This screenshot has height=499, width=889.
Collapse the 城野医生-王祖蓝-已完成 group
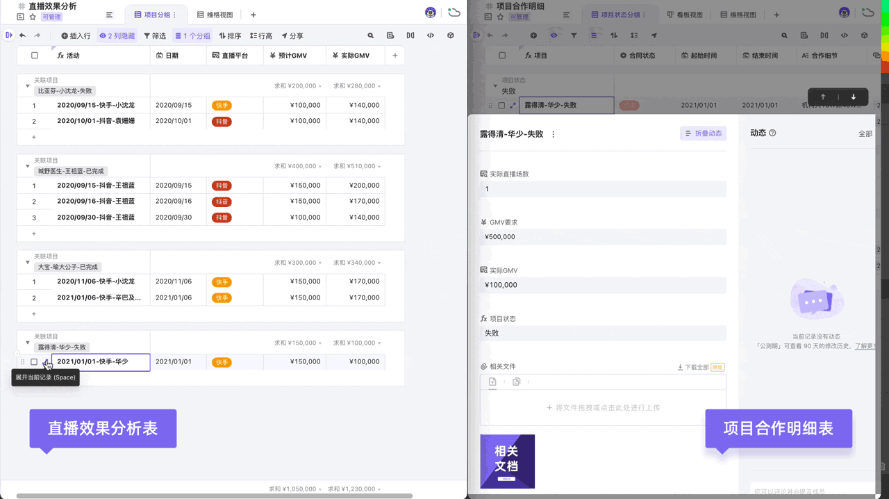point(28,166)
